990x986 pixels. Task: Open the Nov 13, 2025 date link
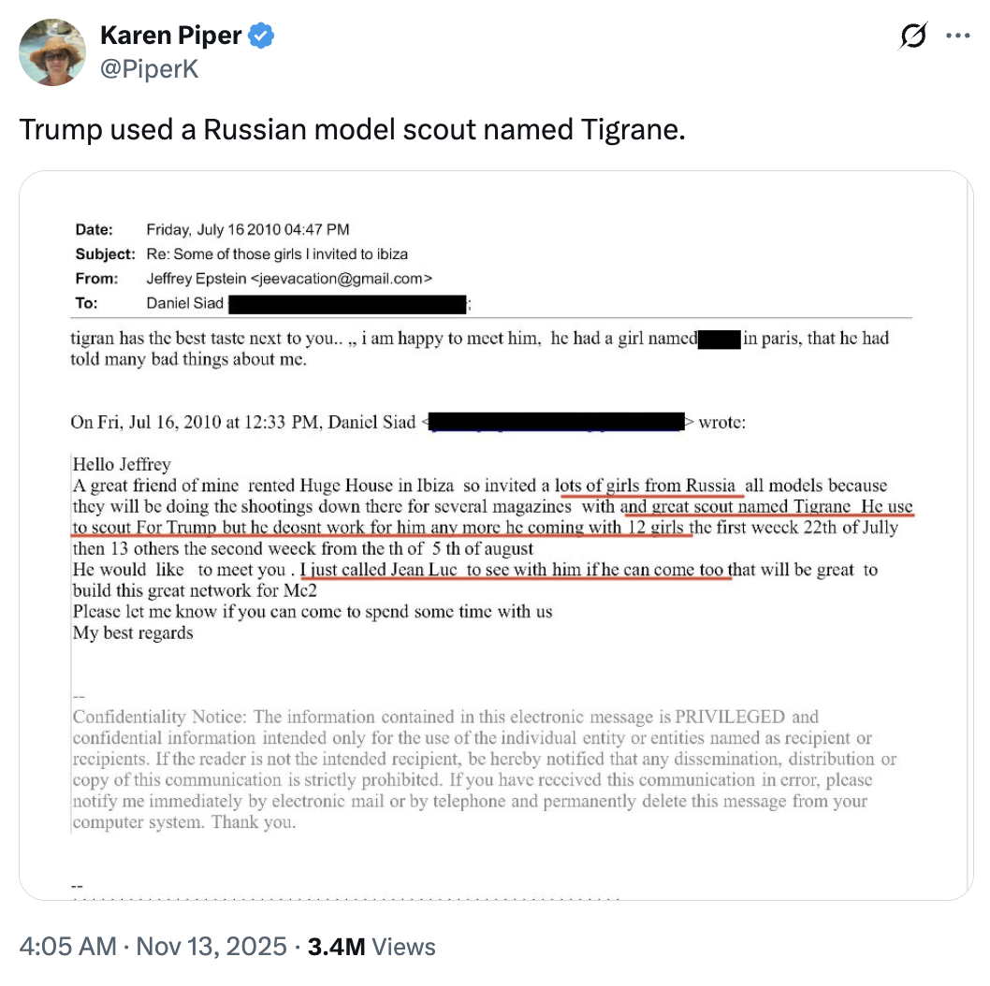[211, 947]
